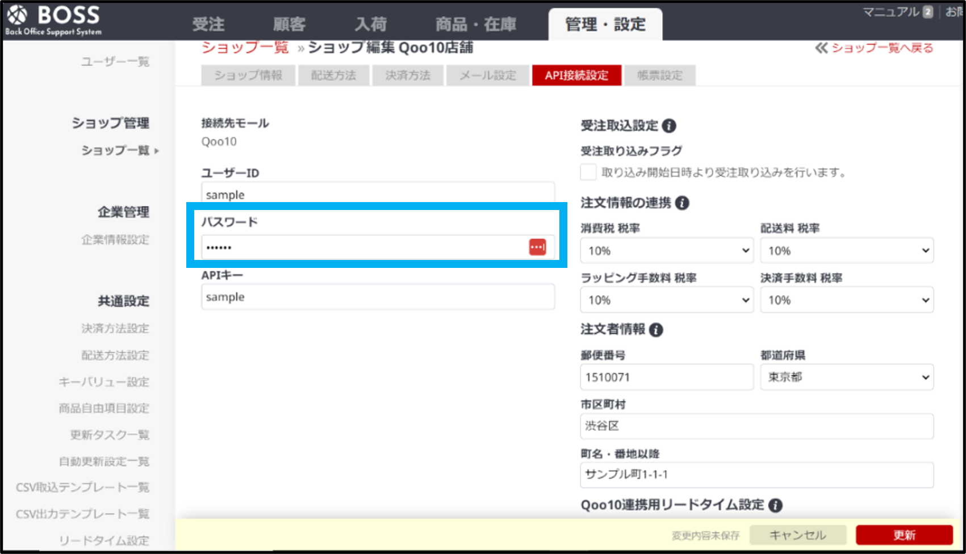Switch to the 配送方法 tab
Image resolution: width=966 pixels, height=554 pixels.
pos(333,75)
